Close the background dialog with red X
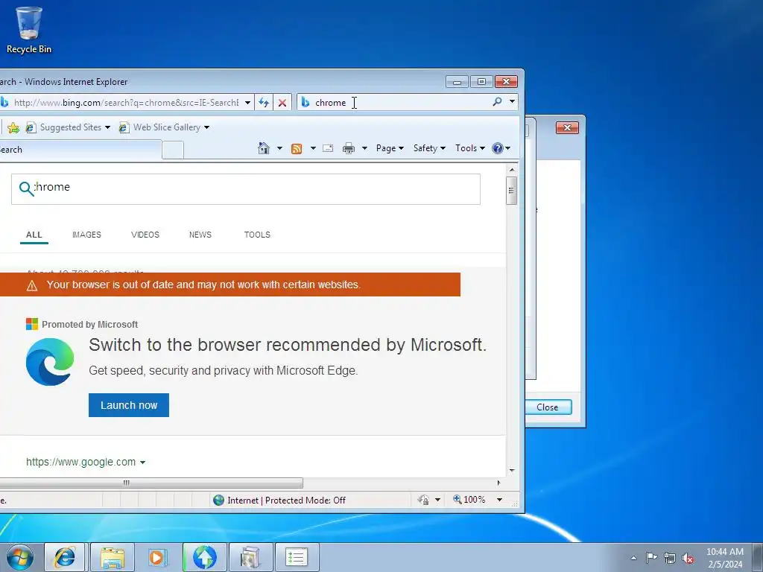Screen dimensions: 763x572 (567, 128)
